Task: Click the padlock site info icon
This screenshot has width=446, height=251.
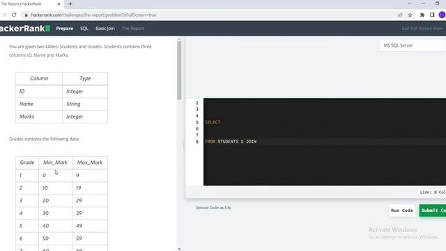Action: [x=26, y=15]
